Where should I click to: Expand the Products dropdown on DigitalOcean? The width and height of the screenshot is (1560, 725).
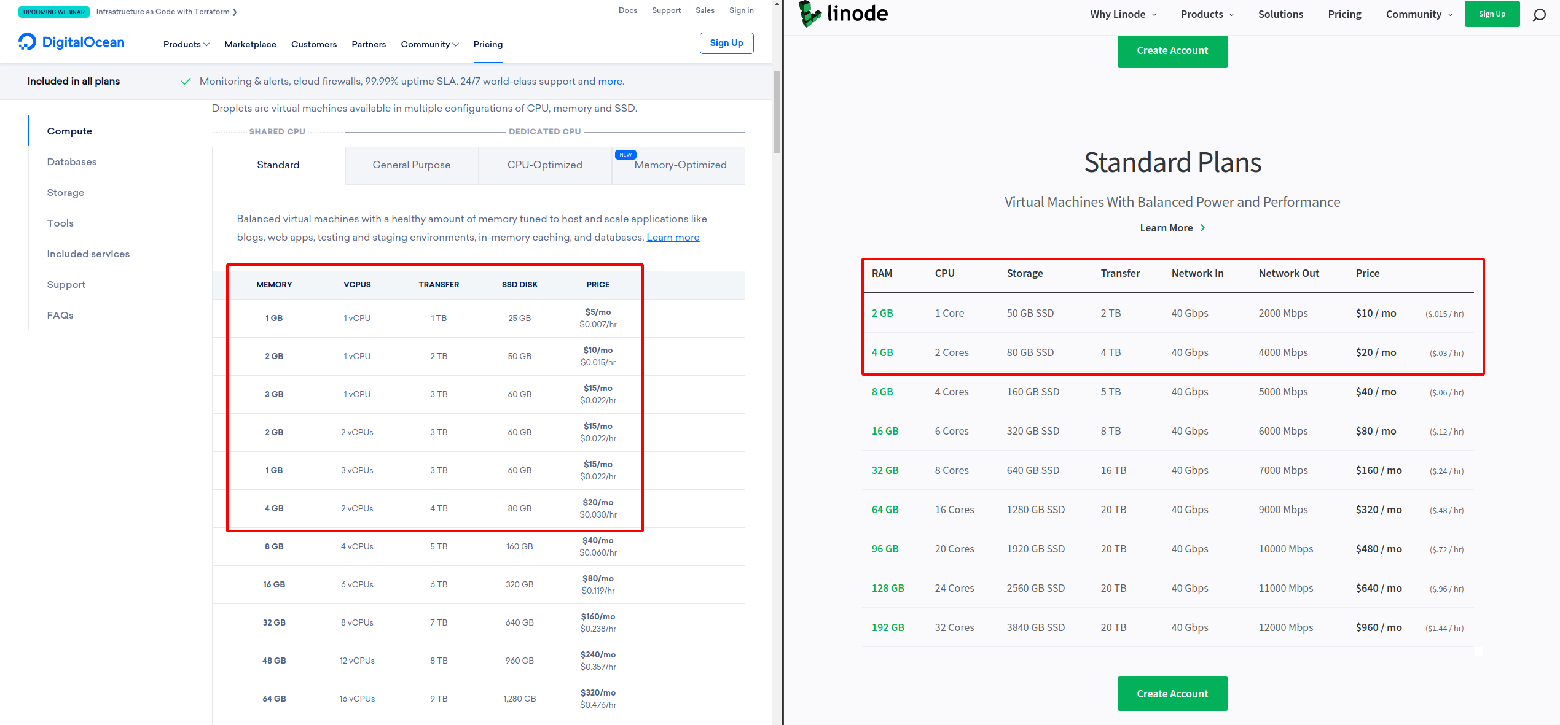click(x=186, y=44)
